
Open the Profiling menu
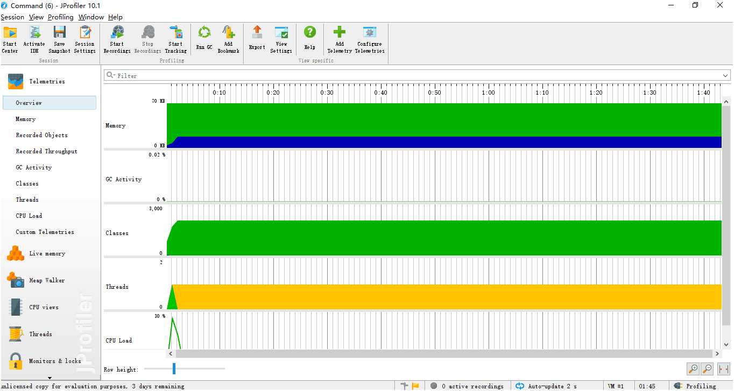(60, 17)
